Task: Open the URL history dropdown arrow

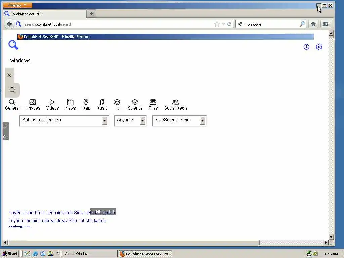Action: (x=223, y=24)
